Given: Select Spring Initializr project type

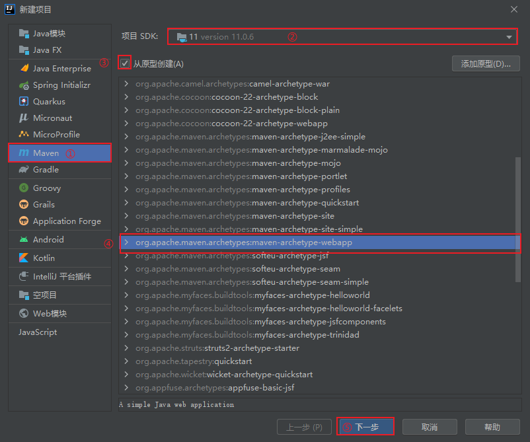Looking at the screenshot, I should (x=60, y=85).
